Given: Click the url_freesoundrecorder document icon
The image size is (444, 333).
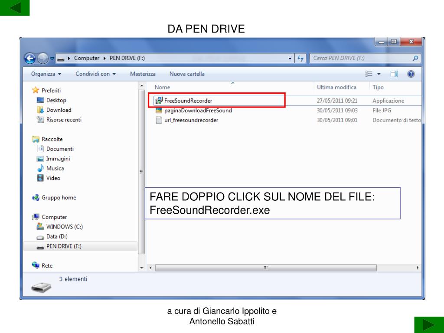Looking at the screenshot, I should (x=159, y=120).
